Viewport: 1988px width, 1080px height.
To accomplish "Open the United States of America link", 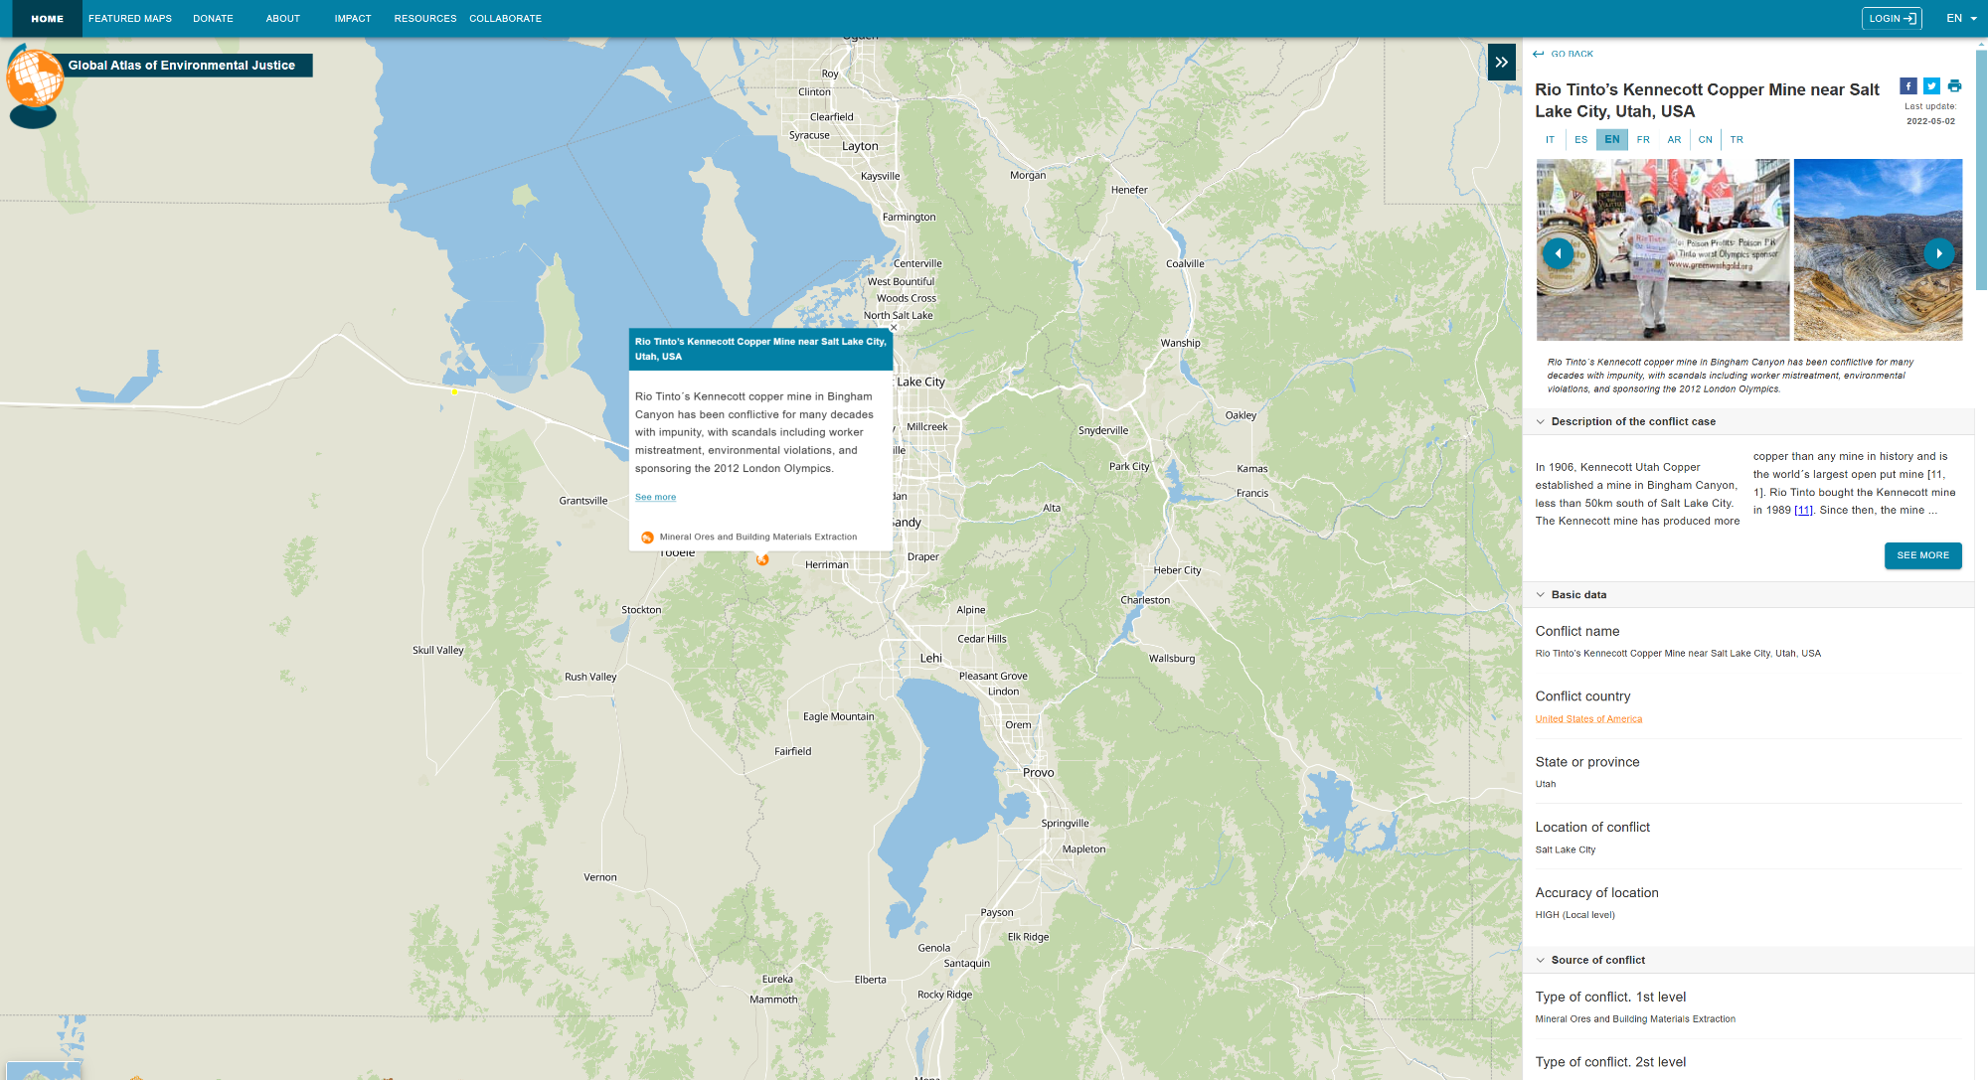I will click(1588, 719).
